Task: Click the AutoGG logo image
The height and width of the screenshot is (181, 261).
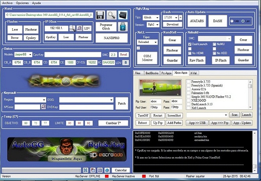Action: [x=64, y=81]
